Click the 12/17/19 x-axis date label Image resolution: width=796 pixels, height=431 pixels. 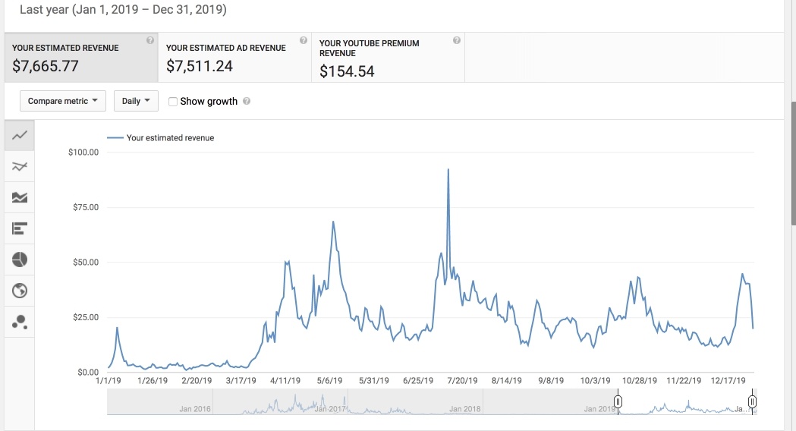[x=728, y=381]
